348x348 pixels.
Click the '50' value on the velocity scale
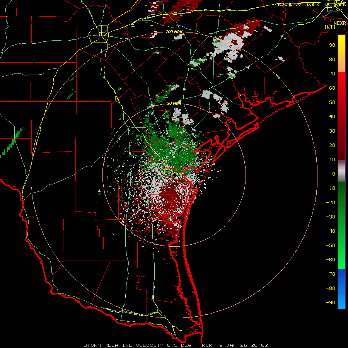click(332, 102)
